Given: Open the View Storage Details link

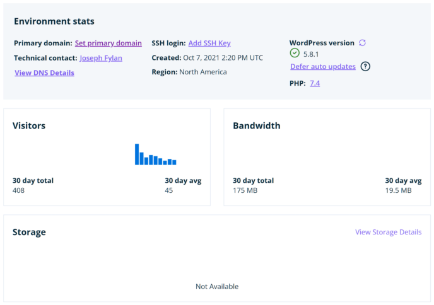Looking at the screenshot, I should tap(389, 232).
